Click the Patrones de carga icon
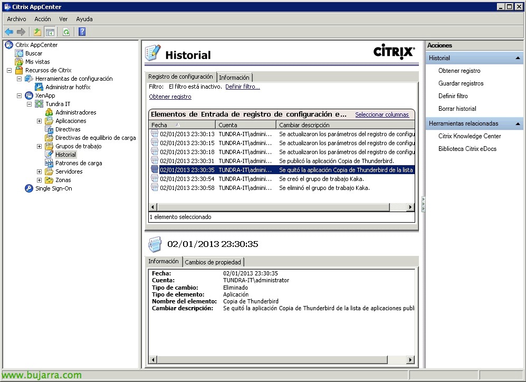This screenshot has height=382, width=526. [x=49, y=163]
